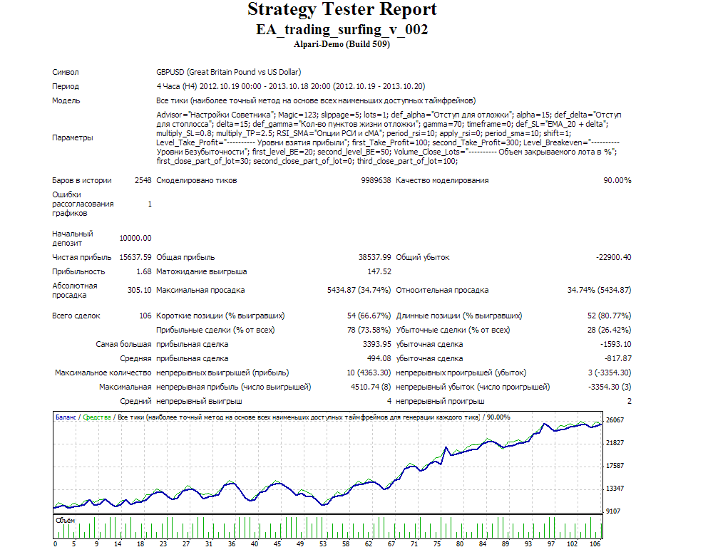Click the 21827 chart axis label

[615, 443]
